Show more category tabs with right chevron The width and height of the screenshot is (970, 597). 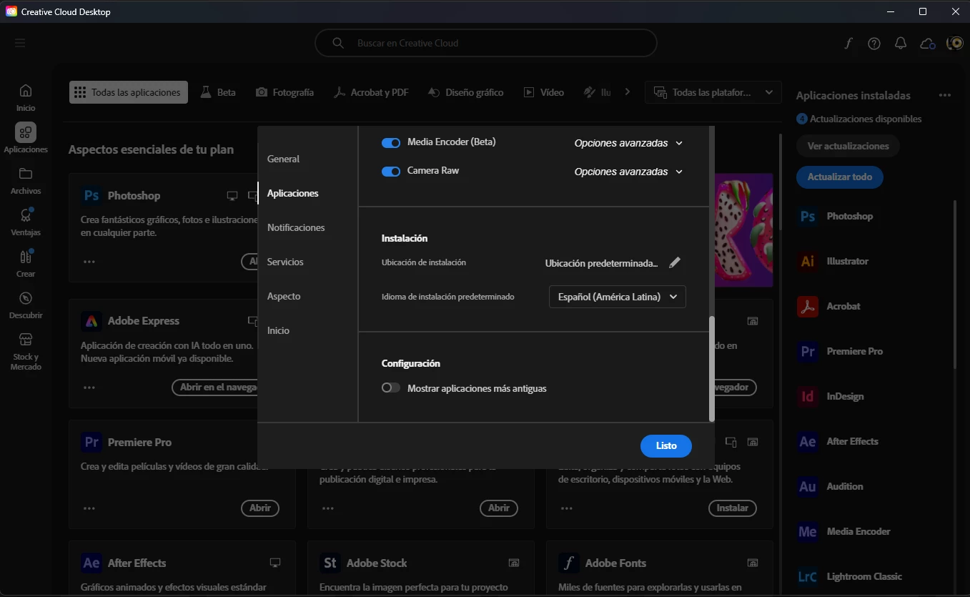click(628, 92)
